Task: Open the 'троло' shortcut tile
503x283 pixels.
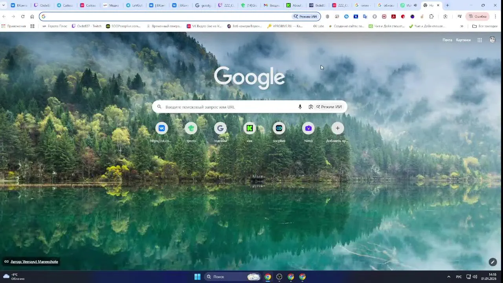Action: tap(191, 128)
